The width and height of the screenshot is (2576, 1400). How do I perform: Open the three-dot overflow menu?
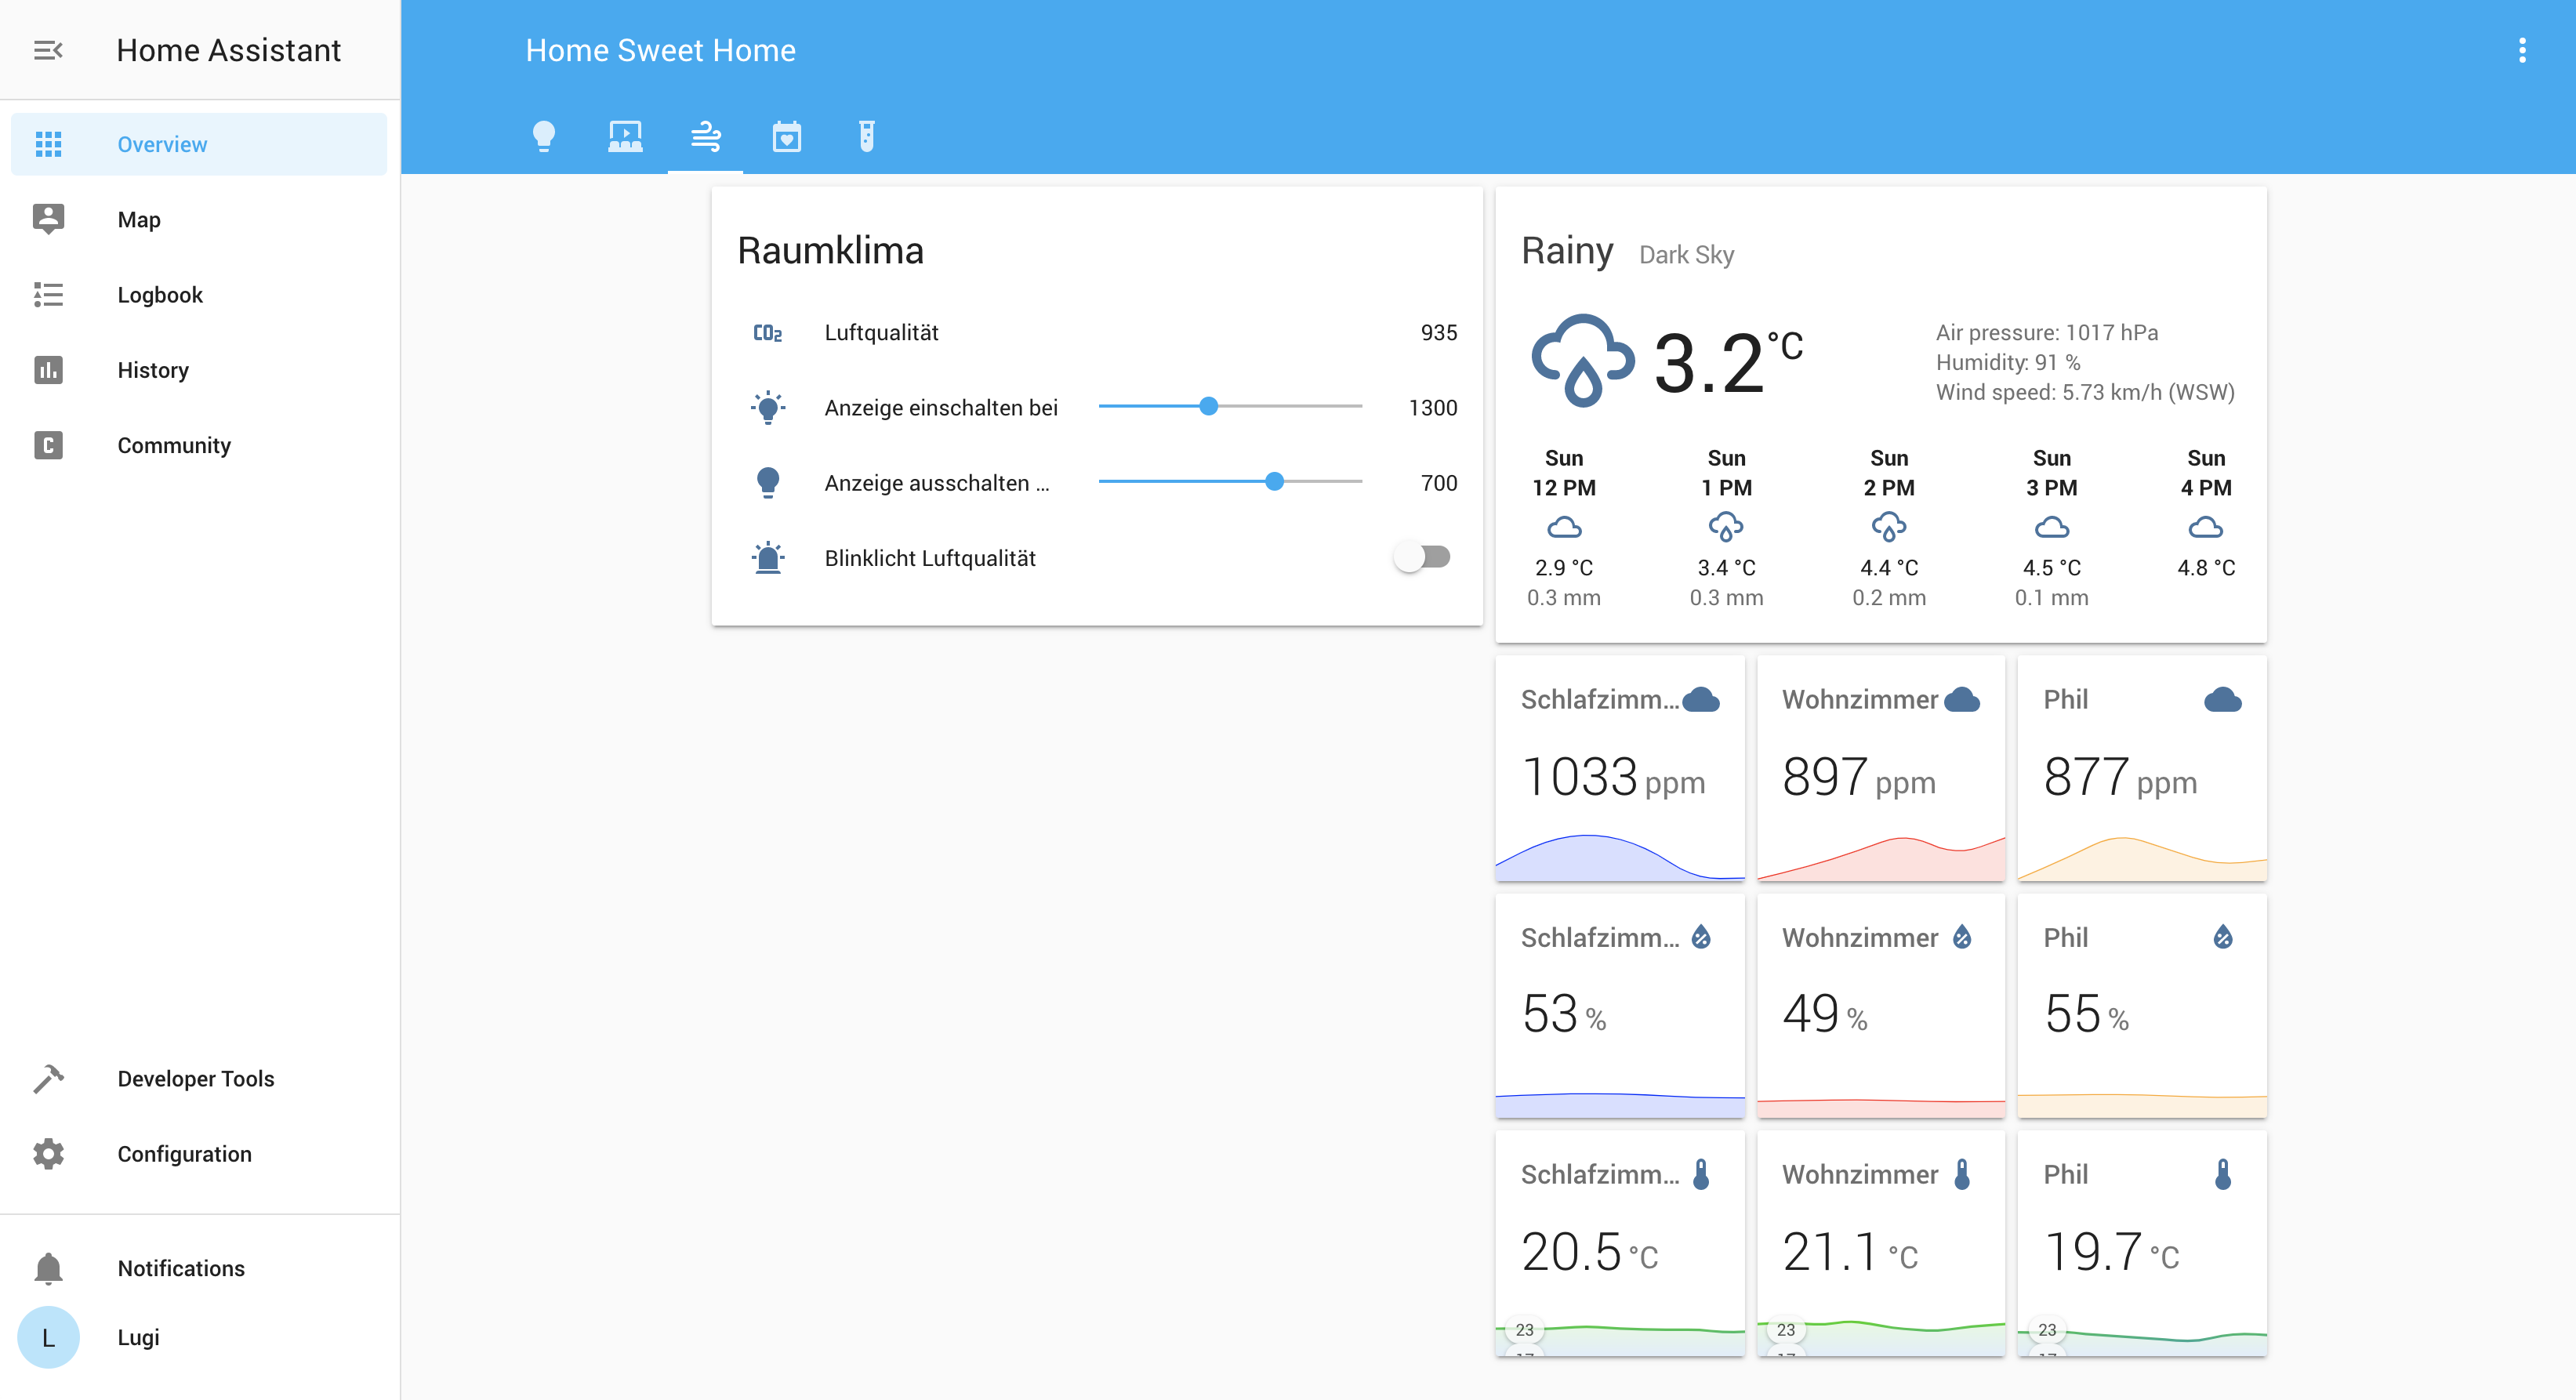pyautogui.click(x=2521, y=50)
